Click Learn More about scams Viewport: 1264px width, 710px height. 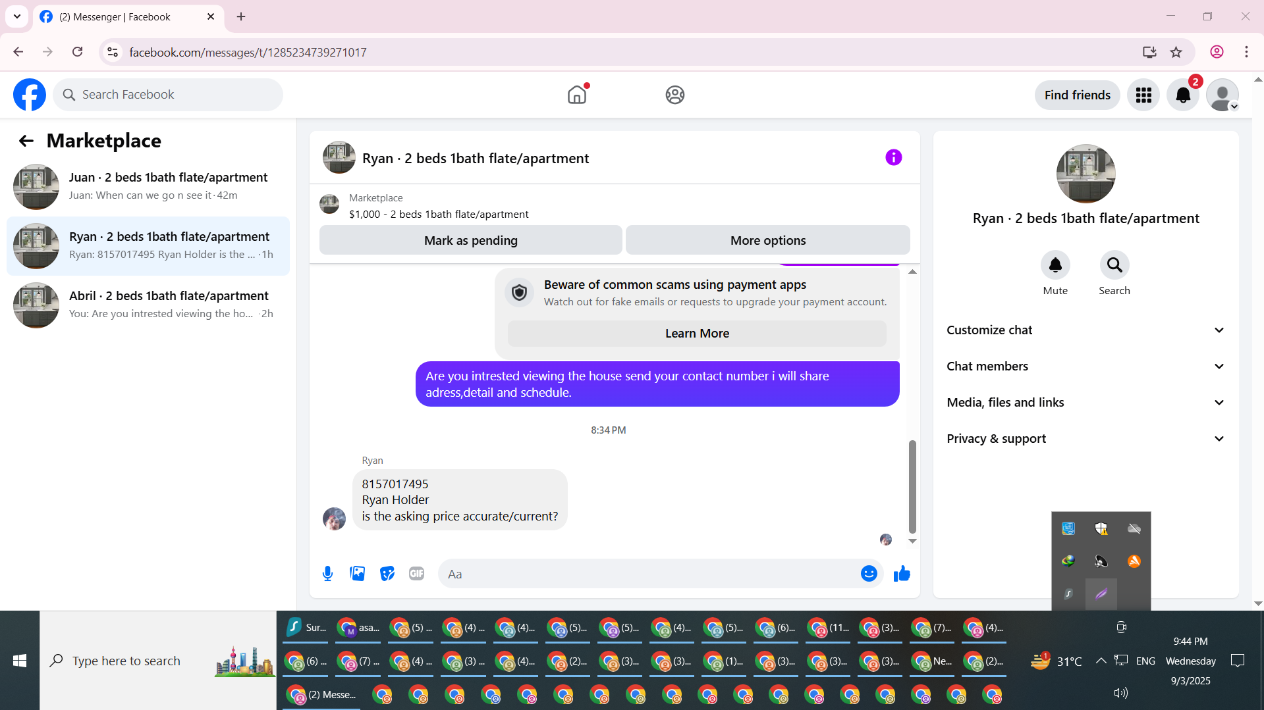coord(697,334)
